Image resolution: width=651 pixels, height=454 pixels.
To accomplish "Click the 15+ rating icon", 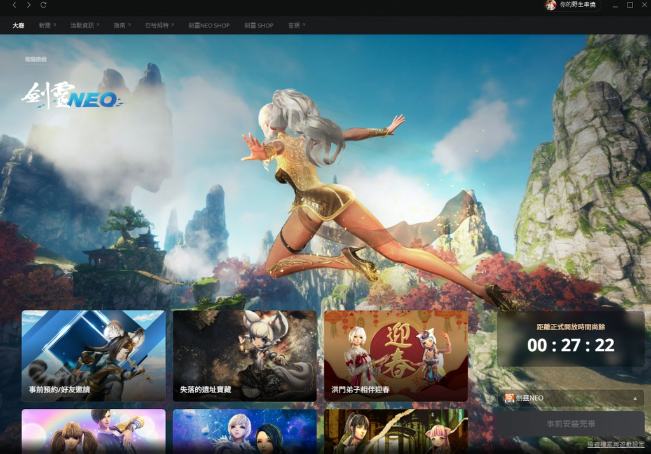I will point(509,398).
